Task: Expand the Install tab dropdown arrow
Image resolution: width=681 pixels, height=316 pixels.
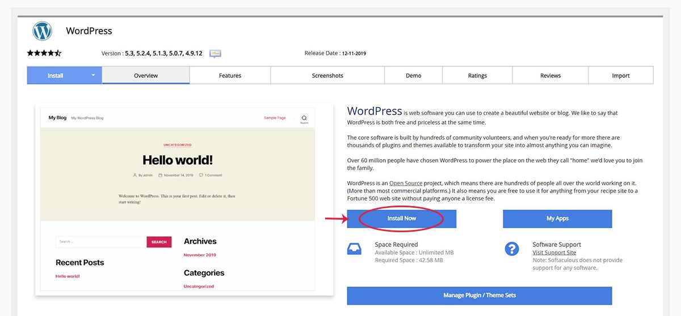Action: [x=94, y=75]
